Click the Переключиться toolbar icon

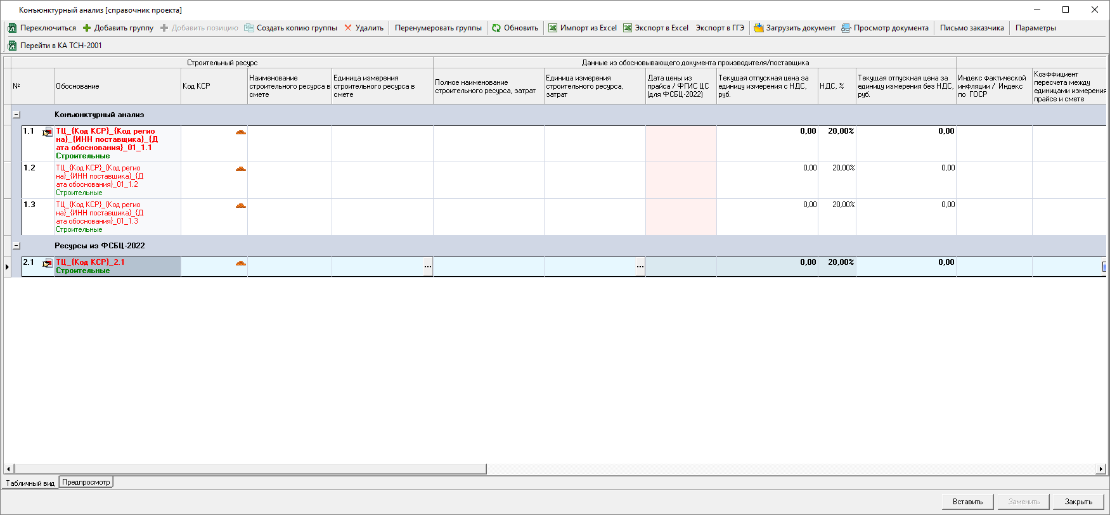12,28
